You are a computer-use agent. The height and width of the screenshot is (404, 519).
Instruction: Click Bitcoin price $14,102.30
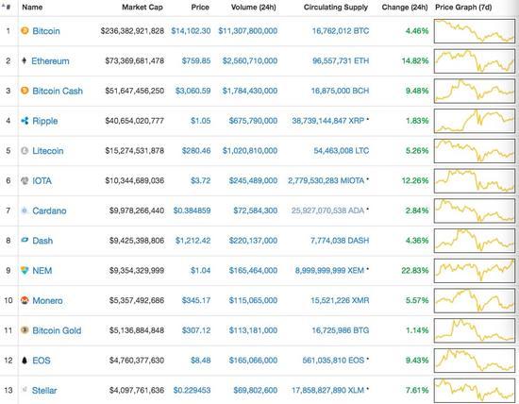191,31
